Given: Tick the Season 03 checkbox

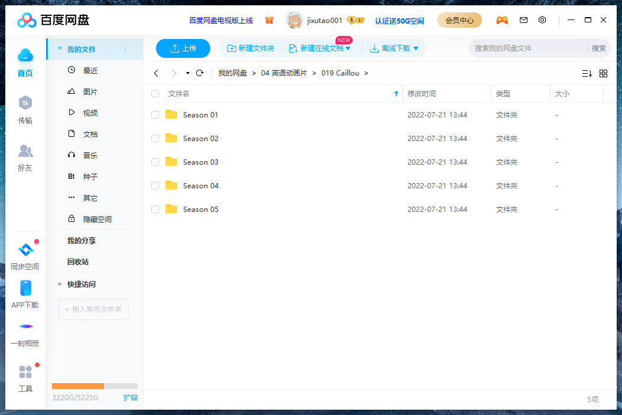Looking at the screenshot, I should [155, 162].
